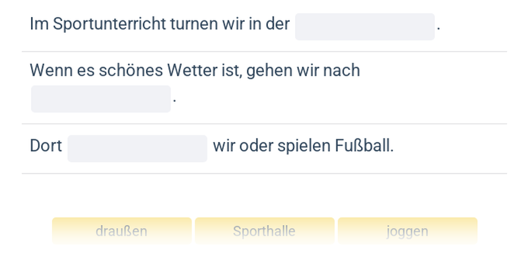Click the word 'Sportunterricht' in the first sentence

pos(97,24)
